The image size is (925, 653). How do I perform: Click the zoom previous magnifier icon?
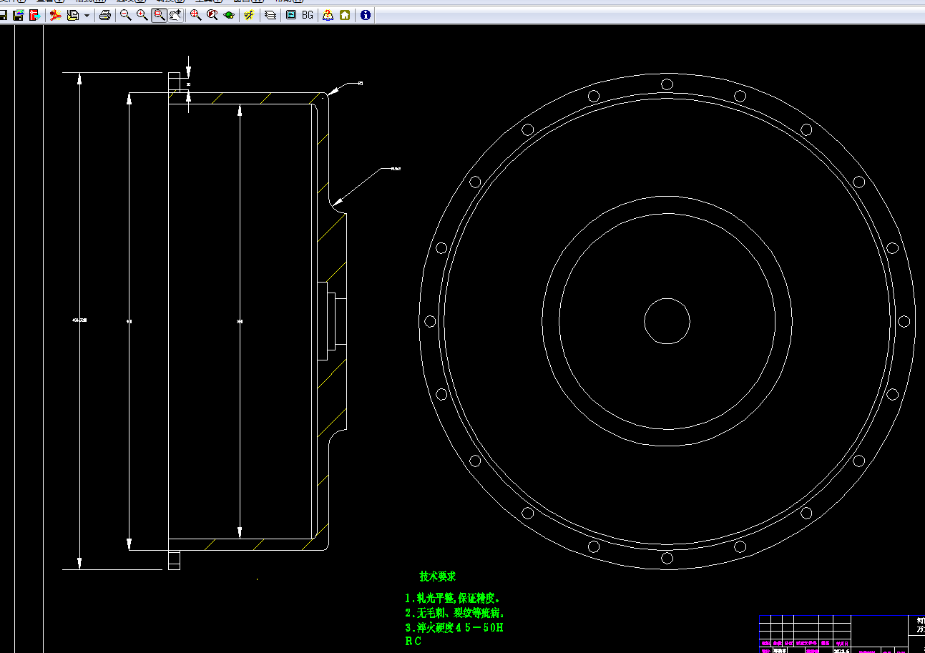point(212,15)
